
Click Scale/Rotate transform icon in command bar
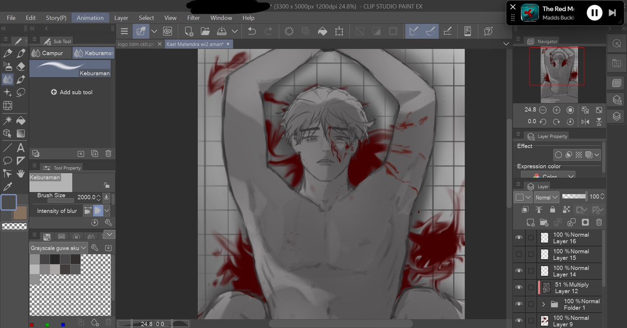click(339, 31)
